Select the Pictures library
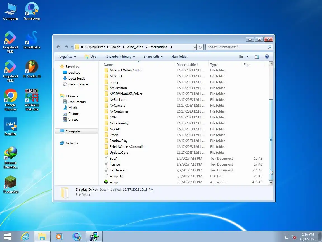Viewport: 322px width, 242px height. [72, 114]
